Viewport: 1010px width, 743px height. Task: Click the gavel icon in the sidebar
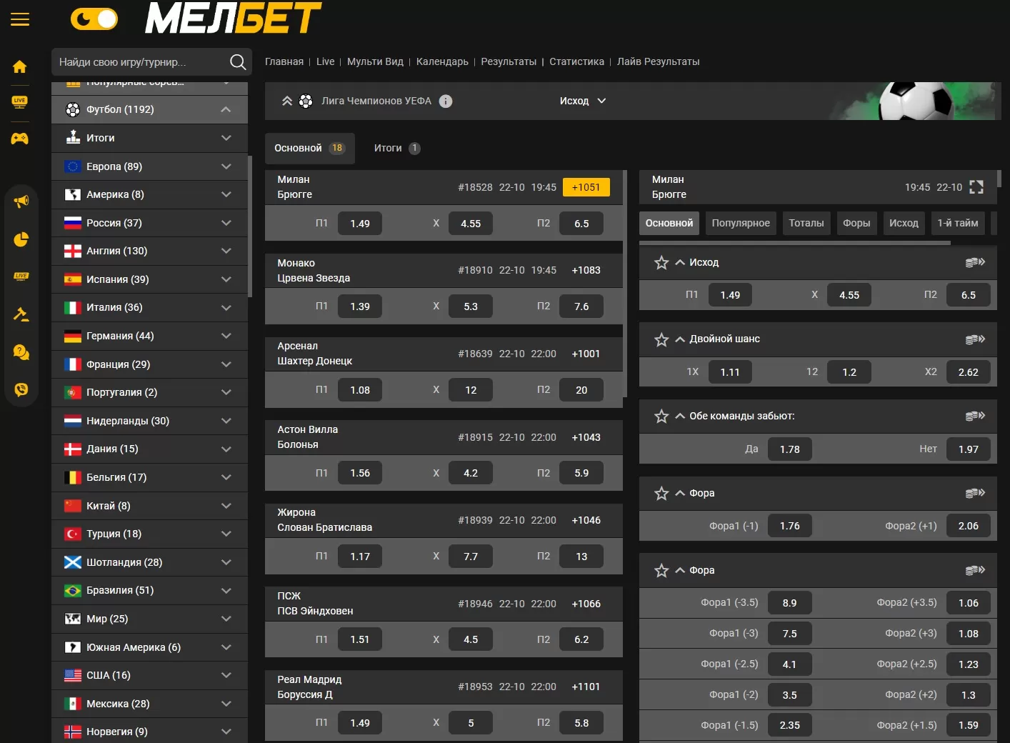(x=21, y=314)
